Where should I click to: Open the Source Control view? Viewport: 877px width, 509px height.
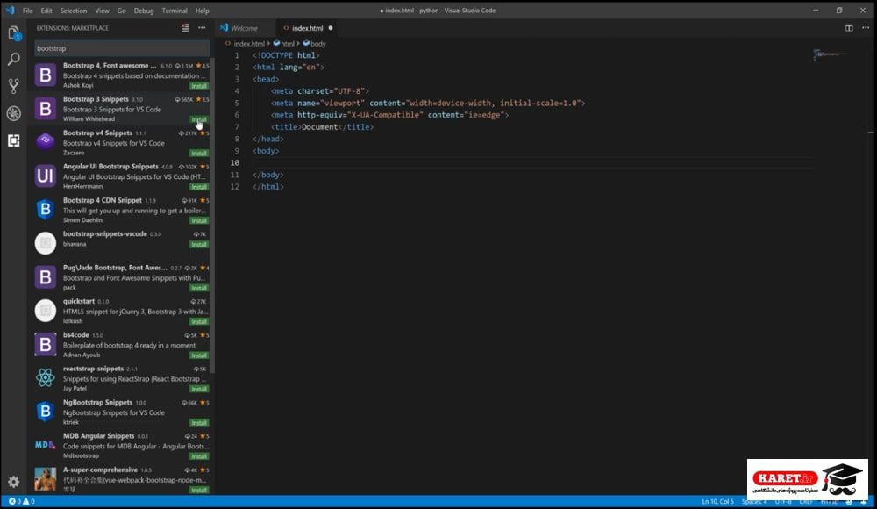tap(14, 86)
